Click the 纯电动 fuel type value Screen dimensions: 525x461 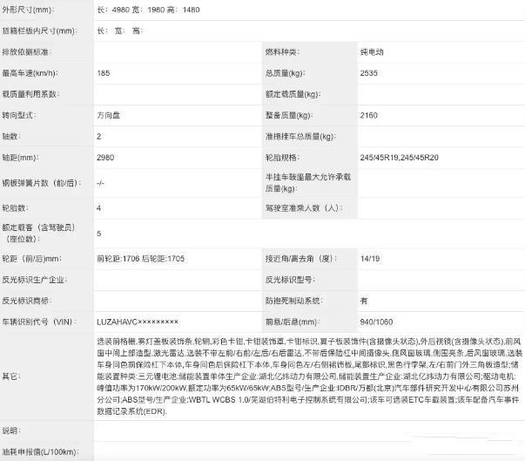click(373, 52)
